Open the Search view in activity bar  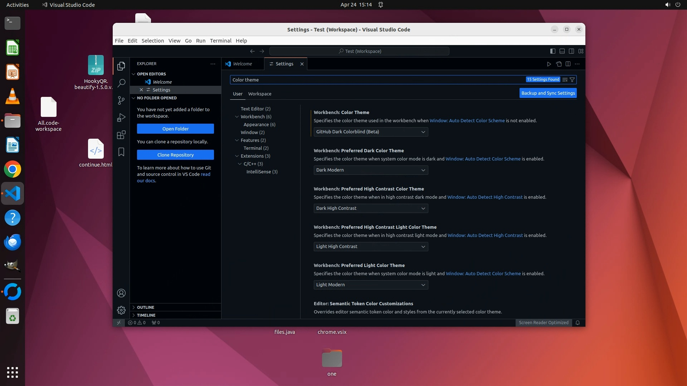[x=121, y=83]
